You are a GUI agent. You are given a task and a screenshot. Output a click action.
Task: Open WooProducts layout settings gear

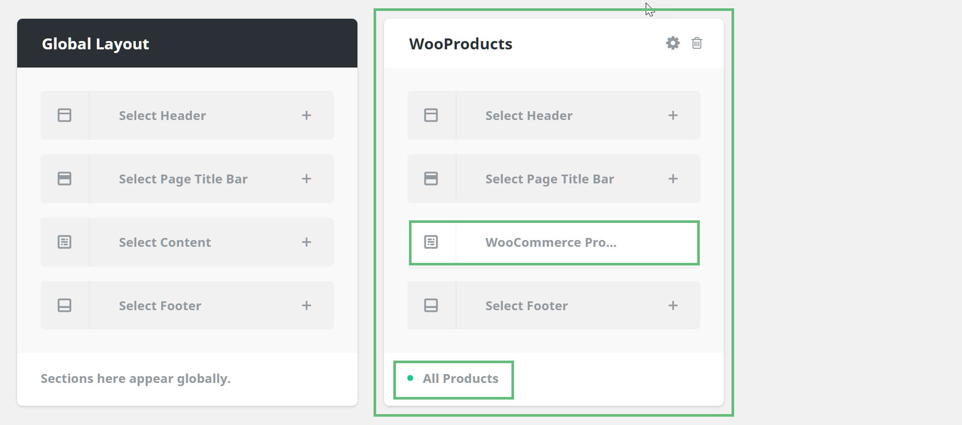673,43
